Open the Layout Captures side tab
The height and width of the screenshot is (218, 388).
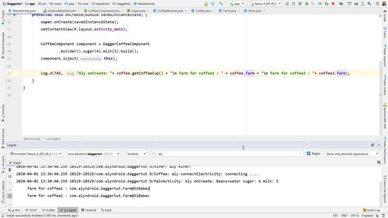3,192
